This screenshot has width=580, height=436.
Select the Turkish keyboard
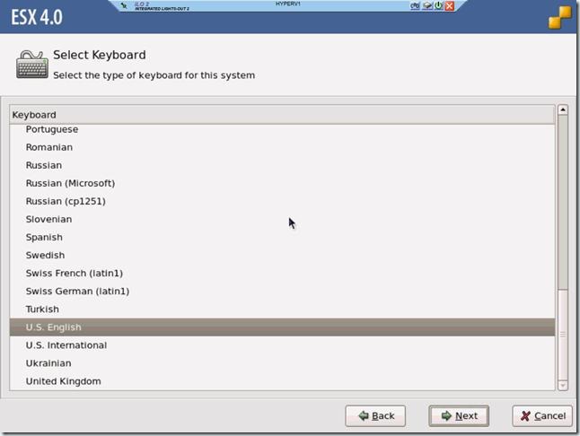coord(282,310)
